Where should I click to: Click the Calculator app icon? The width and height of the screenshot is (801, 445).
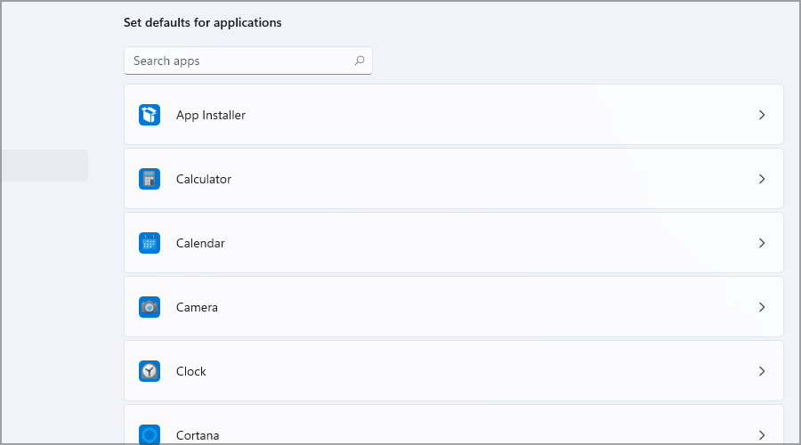click(x=150, y=179)
